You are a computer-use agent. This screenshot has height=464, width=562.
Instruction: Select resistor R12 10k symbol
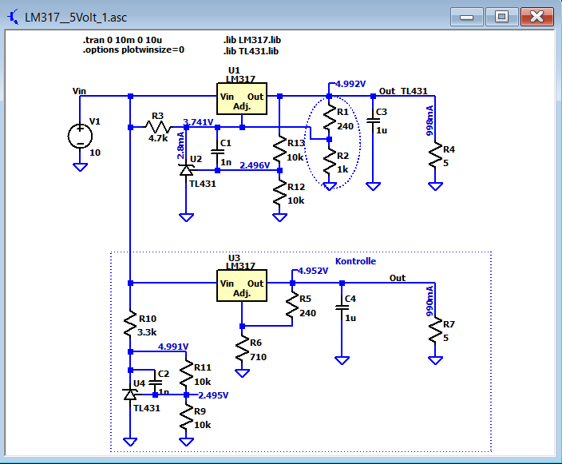coord(280,193)
